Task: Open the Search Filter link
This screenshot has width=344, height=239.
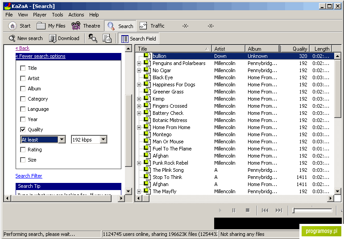Action: [x=29, y=176]
